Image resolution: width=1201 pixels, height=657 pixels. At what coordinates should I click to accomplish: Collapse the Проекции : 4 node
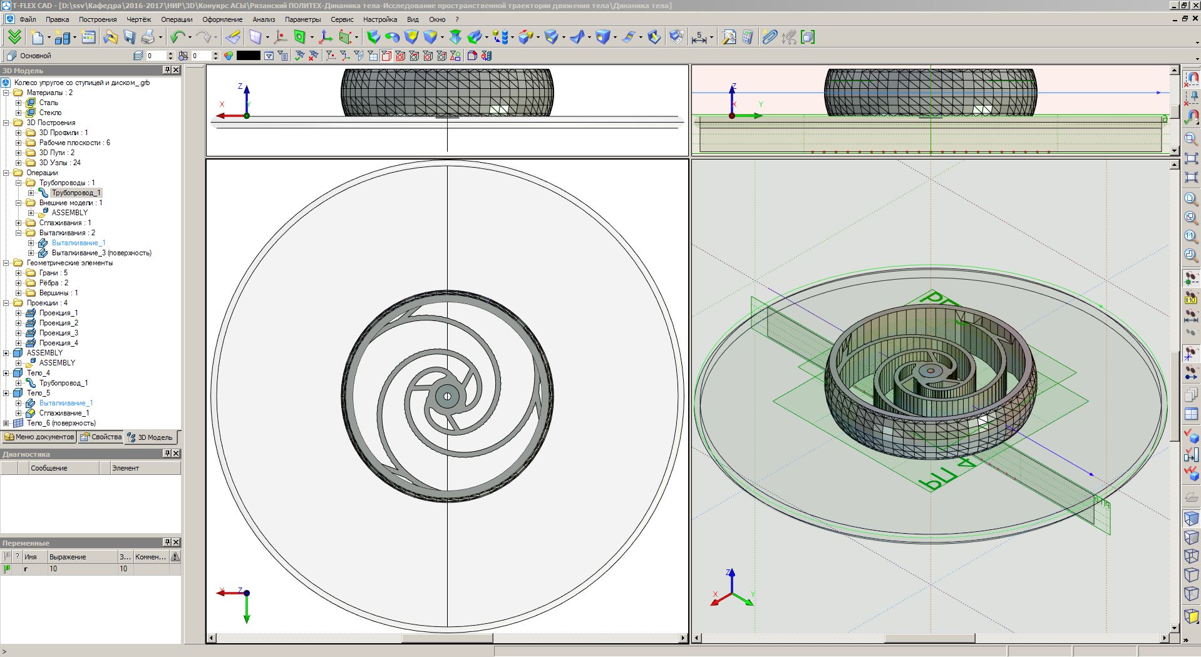coord(6,303)
